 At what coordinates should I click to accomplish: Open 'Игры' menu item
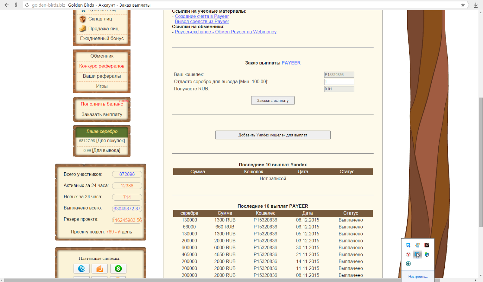(102, 86)
